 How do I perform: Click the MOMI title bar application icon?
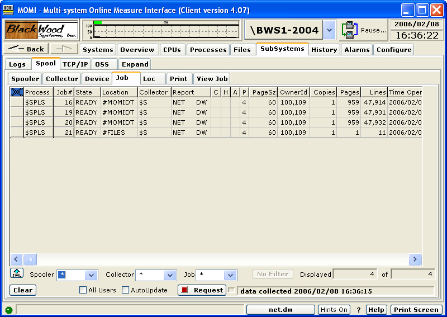8,10
